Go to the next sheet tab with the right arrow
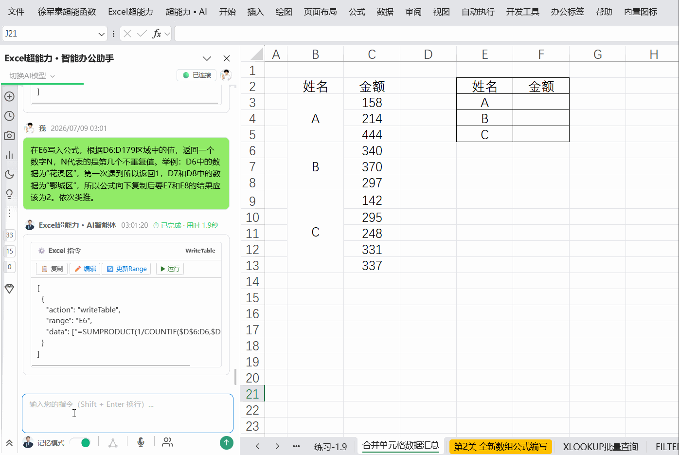This screenshot has height=455, width=679. click(277, 446)
